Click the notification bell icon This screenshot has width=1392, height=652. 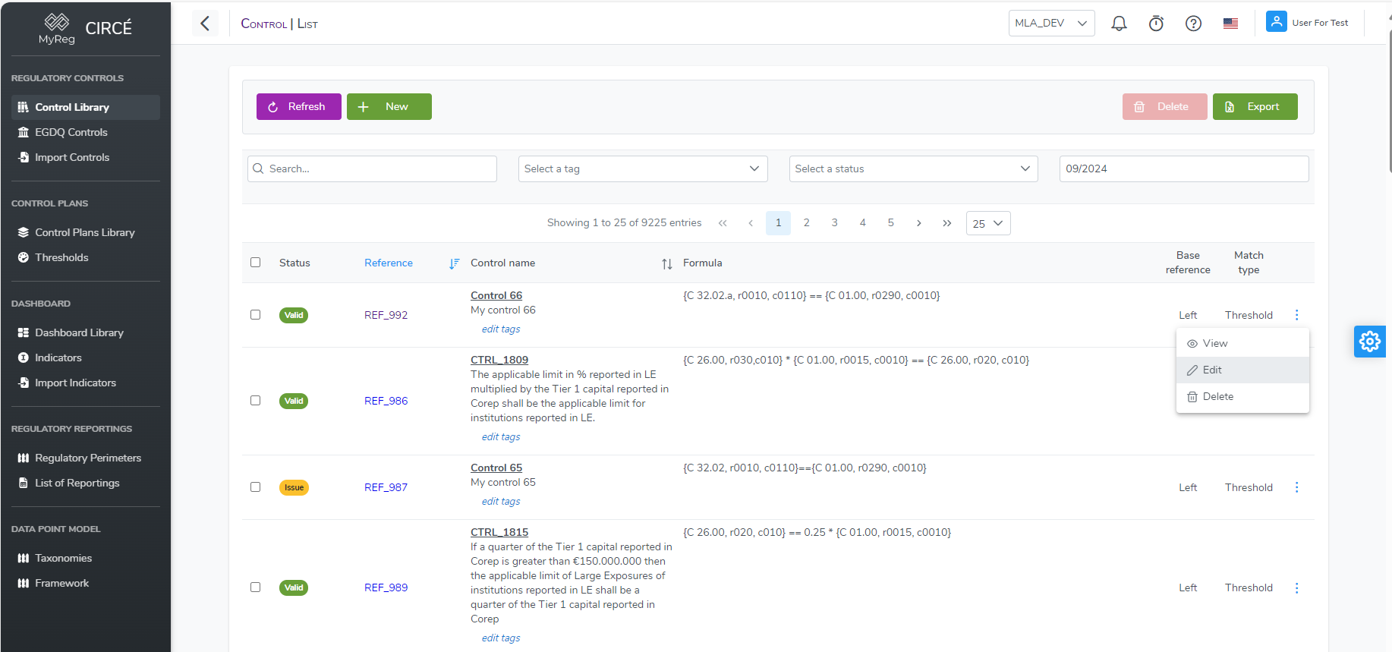point(1119,24)
